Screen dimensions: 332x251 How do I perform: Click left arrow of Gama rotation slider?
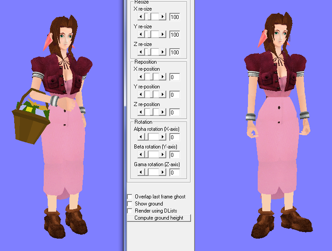click(141, 172)
